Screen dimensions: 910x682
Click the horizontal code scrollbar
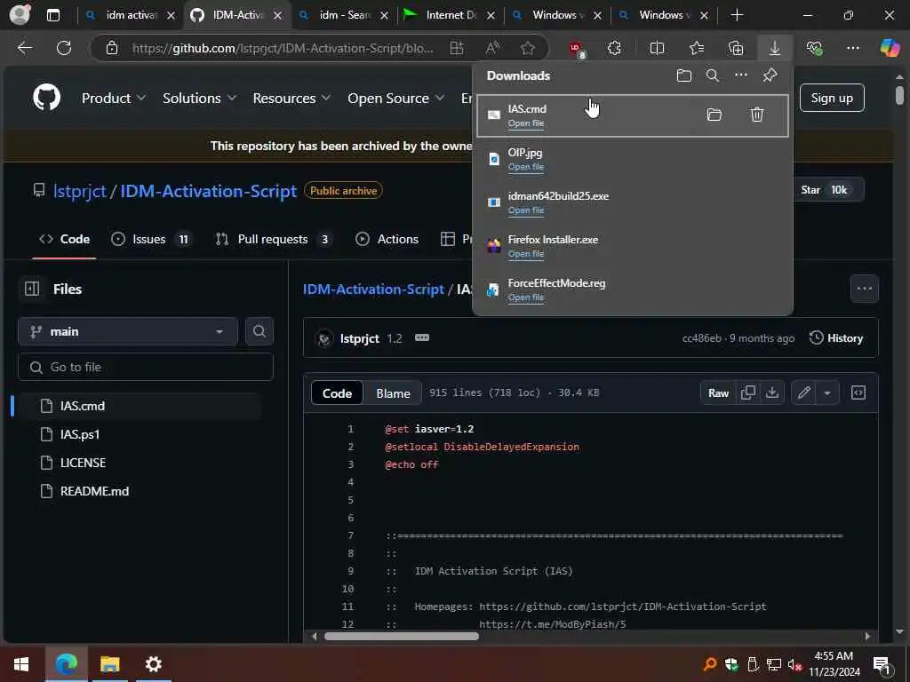coord(402,636)
